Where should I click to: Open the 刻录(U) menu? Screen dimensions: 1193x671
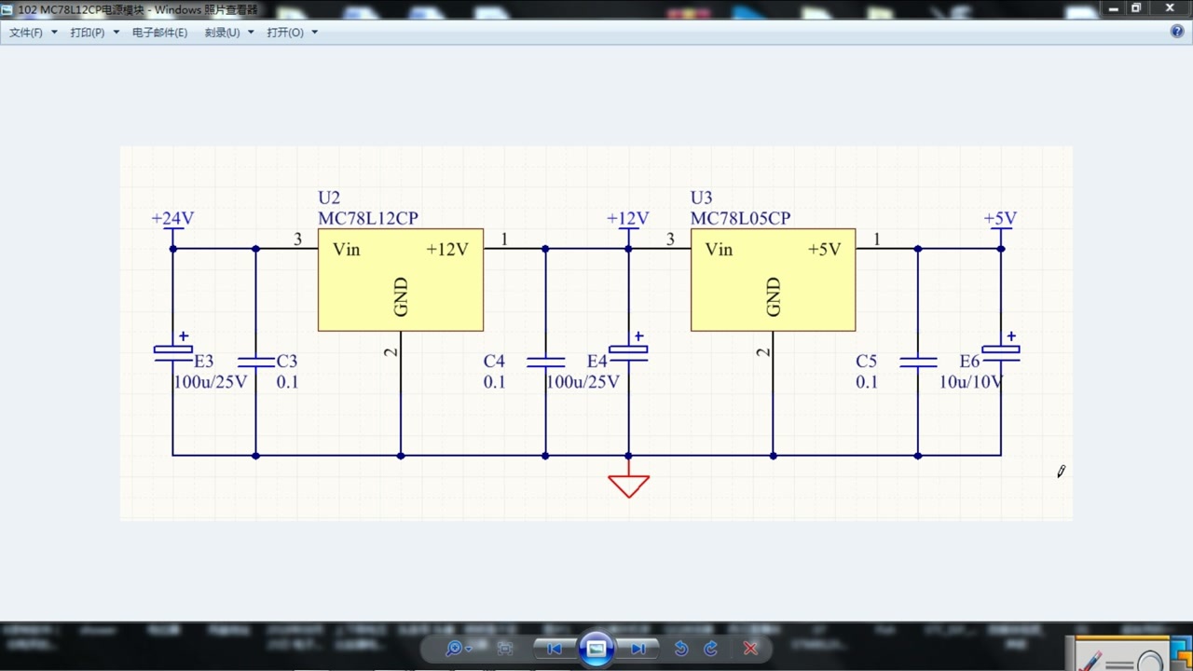tap(222, 33)
